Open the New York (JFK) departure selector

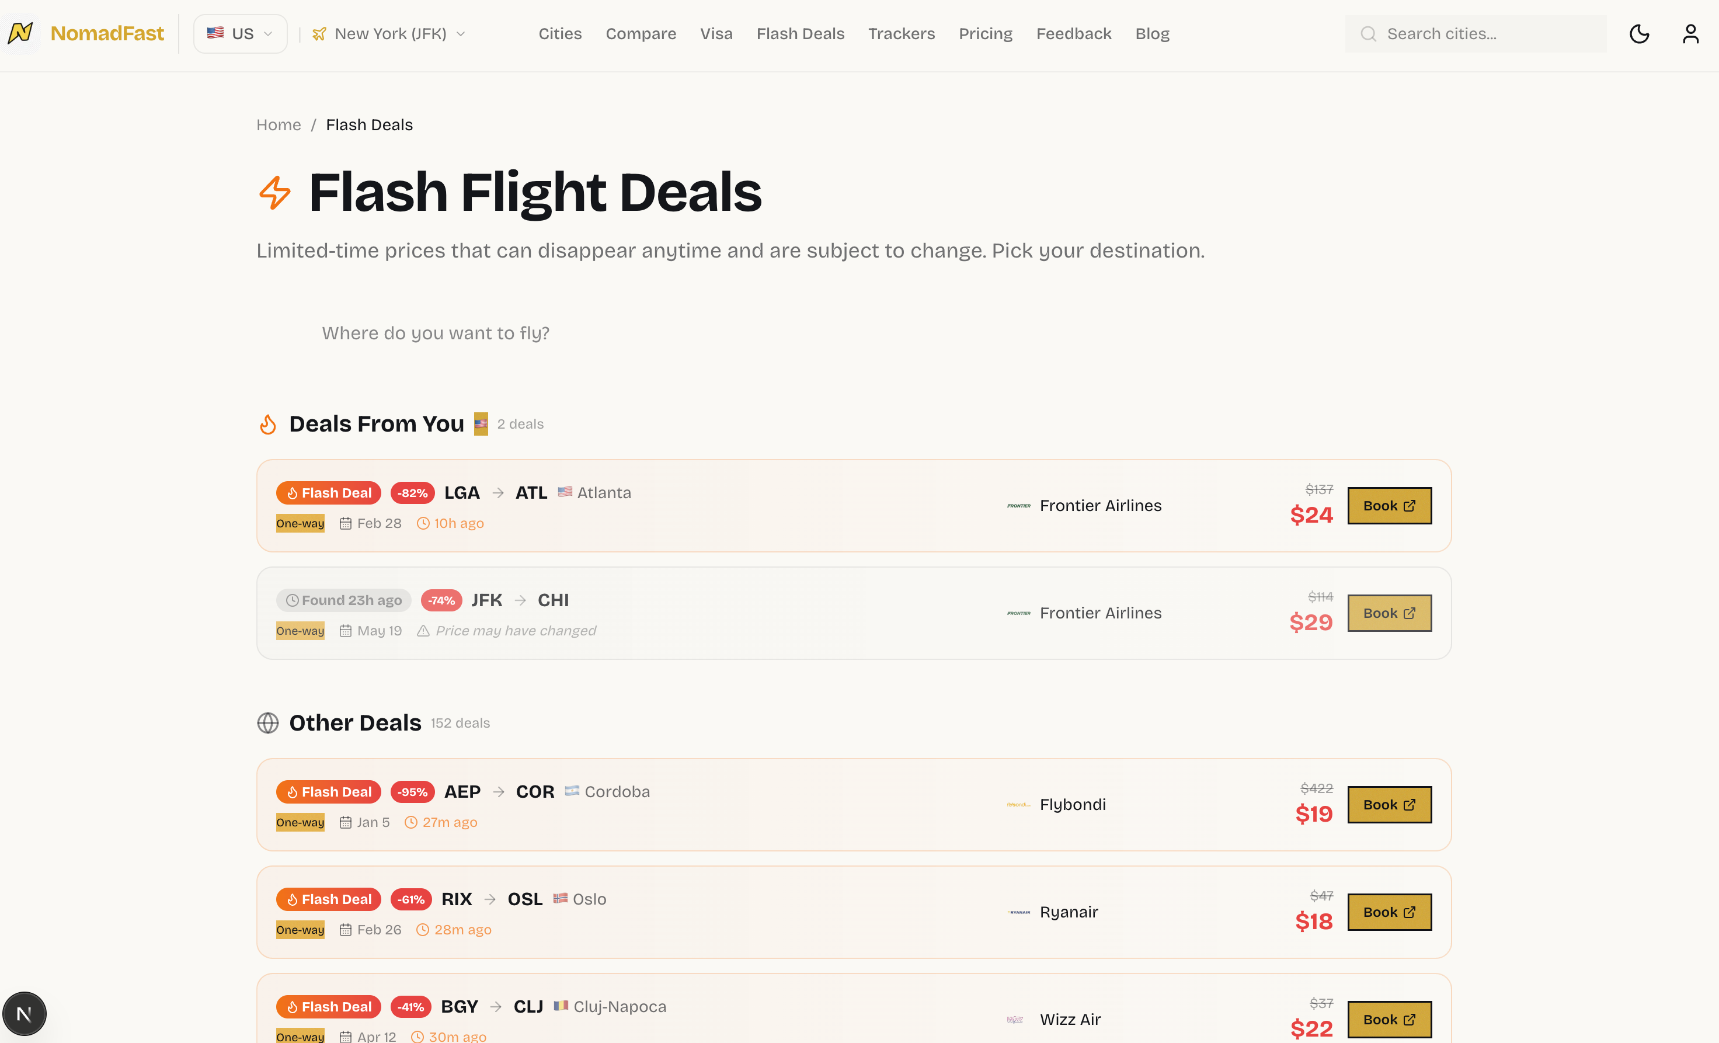[389, 33]
